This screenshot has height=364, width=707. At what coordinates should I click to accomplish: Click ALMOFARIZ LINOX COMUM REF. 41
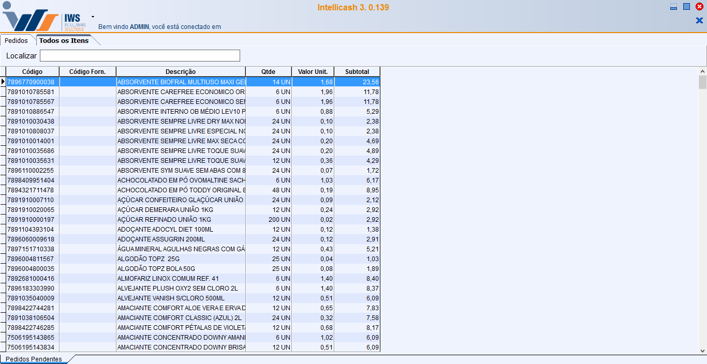coord(181,278)
